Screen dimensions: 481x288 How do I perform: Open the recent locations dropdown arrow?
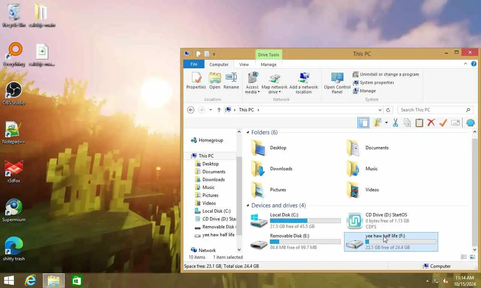[x=210, y=110]
